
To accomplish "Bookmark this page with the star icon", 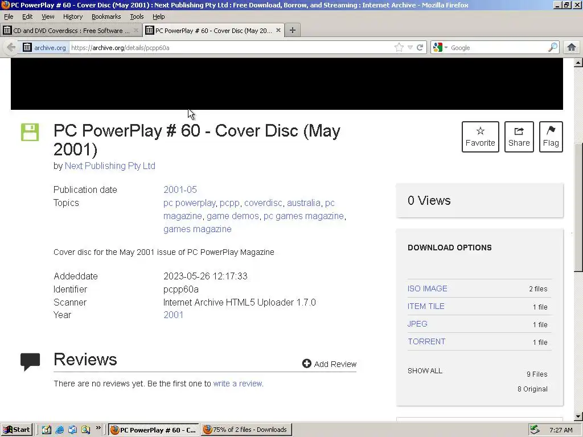I will pyautogui.click(x=399, y=48).
